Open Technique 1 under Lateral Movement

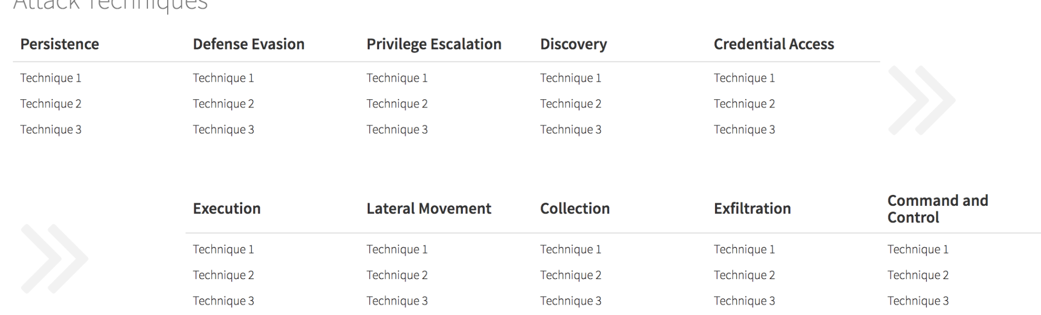pyautogui.click(x=397, y=250)
